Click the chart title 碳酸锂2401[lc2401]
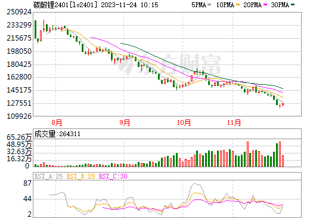The image size is (310, 218). pyautogui.click(x=66, y=5)
